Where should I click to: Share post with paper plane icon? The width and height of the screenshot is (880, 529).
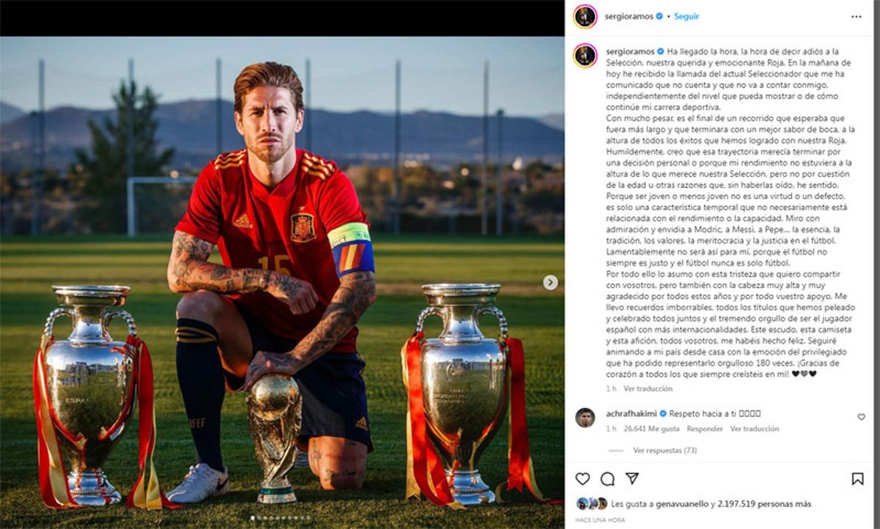(x=632, y=478)
